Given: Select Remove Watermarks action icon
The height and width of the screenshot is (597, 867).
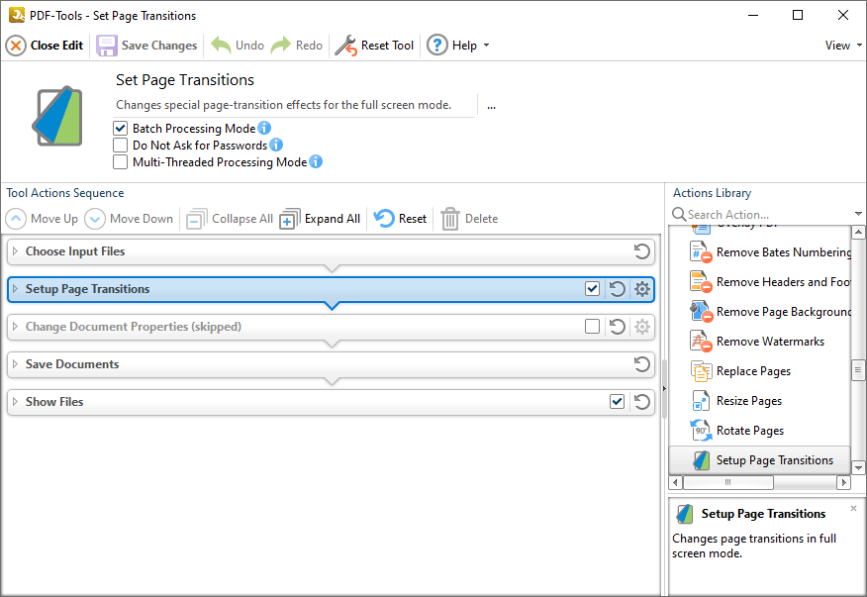Looking at the screenshot, I should click(x=701, y=342).
